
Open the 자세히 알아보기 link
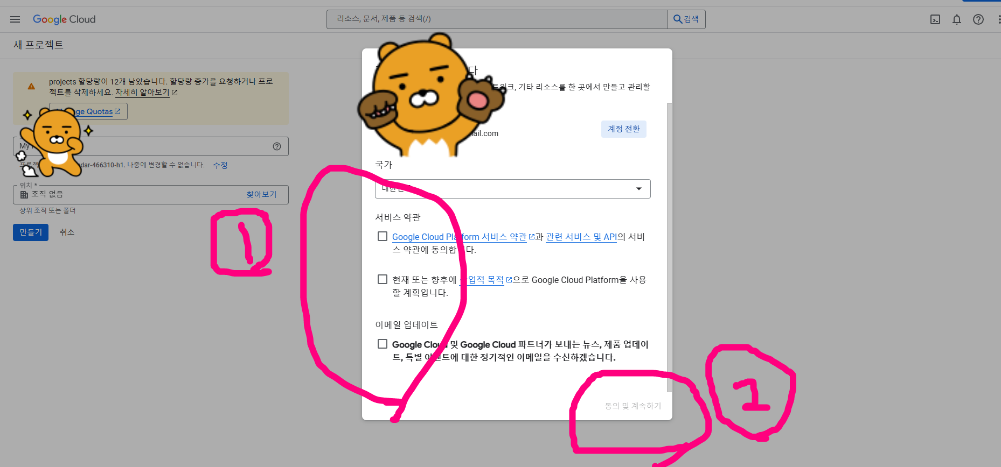[142, 92]
